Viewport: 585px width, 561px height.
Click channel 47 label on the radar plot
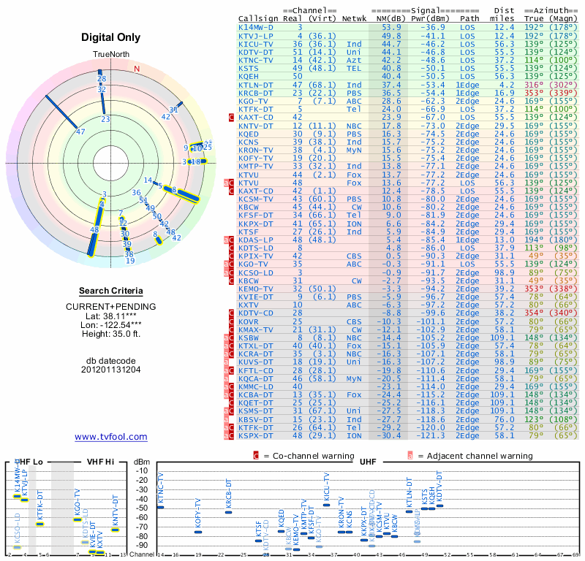80,131
